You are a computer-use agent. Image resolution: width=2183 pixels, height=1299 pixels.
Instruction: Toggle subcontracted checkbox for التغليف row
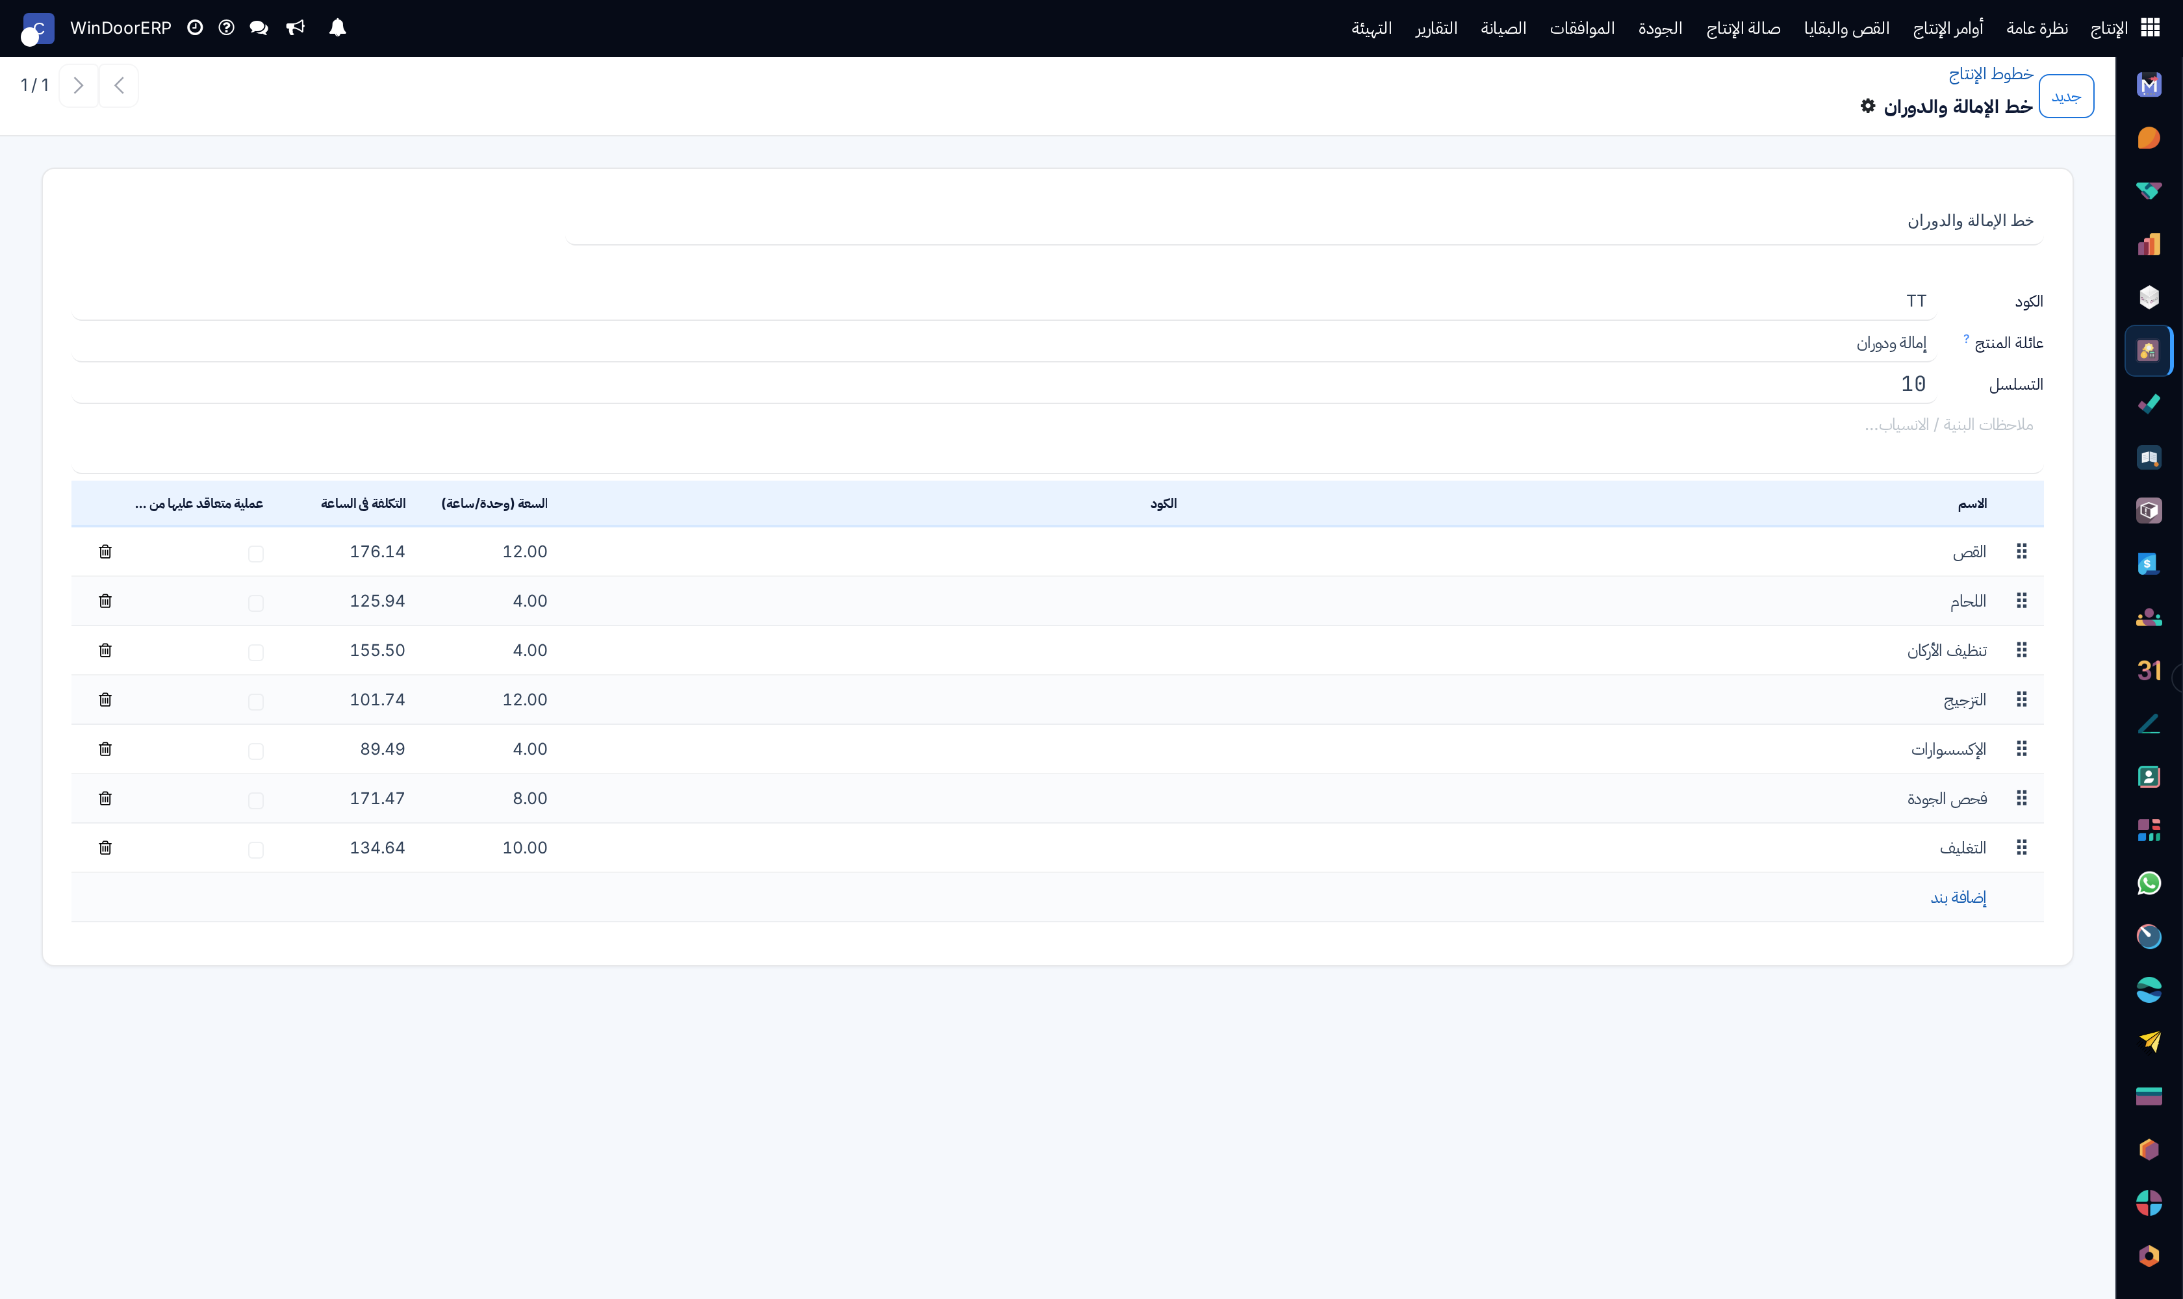pyautogui.click(x=256, y=850)
